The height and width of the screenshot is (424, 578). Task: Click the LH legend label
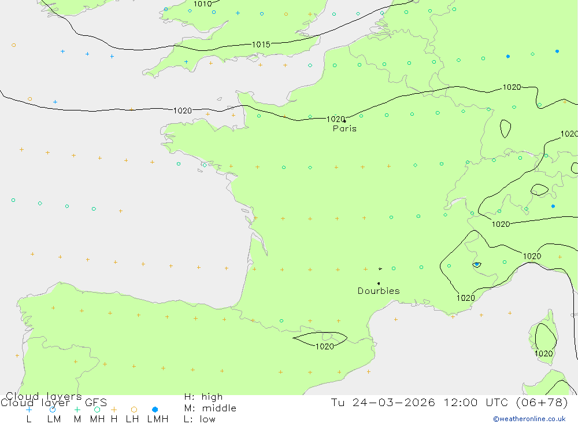(x=132, y=419)
